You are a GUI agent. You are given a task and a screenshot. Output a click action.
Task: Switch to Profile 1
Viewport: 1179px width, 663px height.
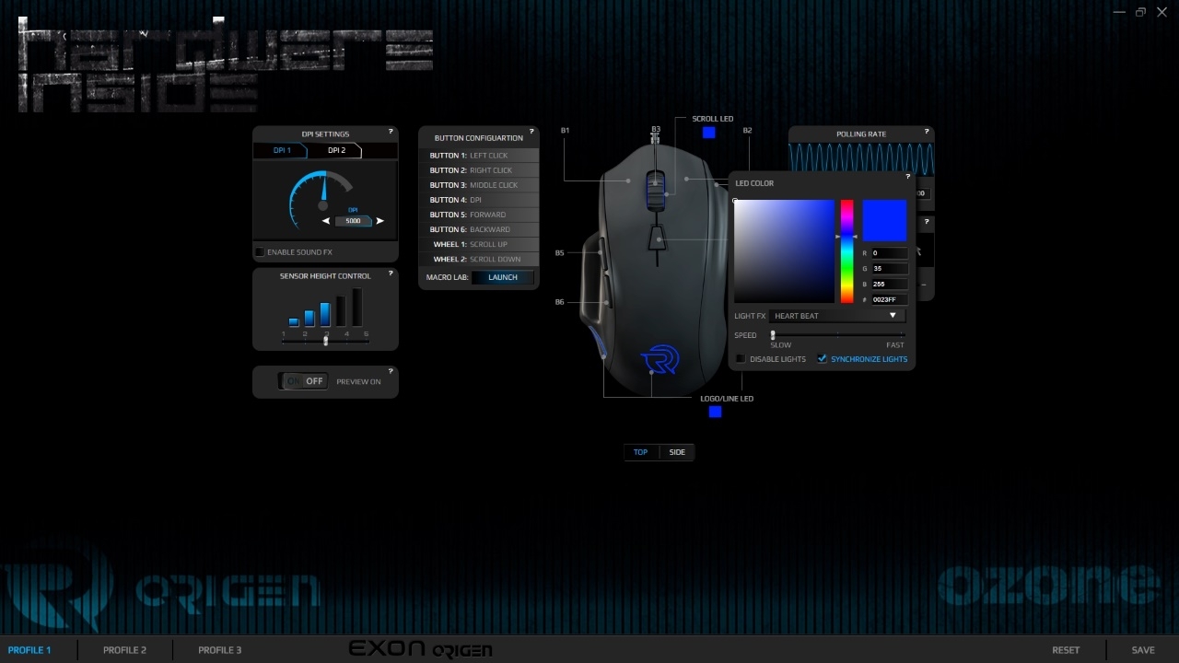click(x=29, y=650)
